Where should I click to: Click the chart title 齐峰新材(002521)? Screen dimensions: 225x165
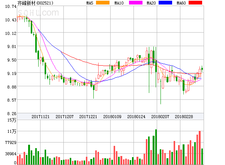point(35,3)
